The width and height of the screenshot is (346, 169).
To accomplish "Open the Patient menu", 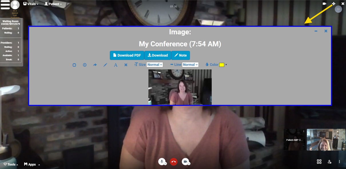I will pyautogui.click(x=53, y=4).
